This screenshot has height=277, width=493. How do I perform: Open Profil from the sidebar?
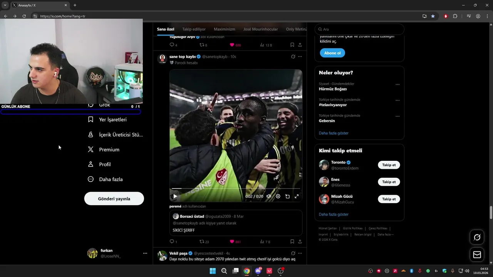coord(99,164)
